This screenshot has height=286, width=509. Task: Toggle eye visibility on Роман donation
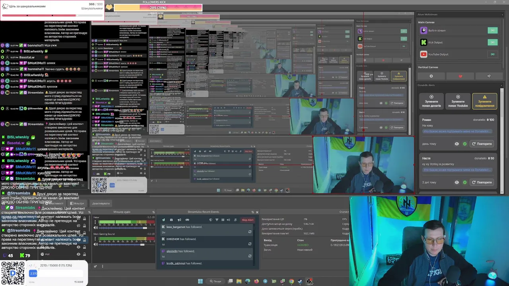pos(457,144)
